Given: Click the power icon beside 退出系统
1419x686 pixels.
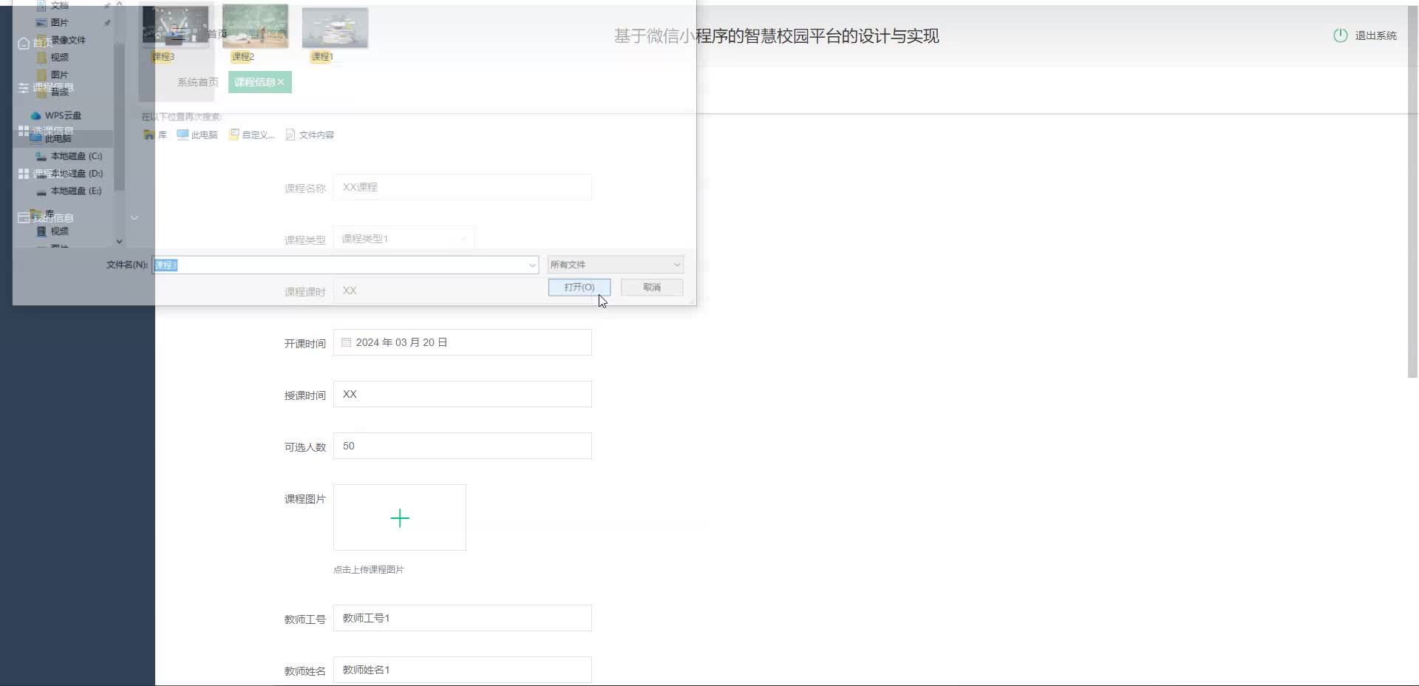Looking at the screenshot, I should tap(1340, 35).
